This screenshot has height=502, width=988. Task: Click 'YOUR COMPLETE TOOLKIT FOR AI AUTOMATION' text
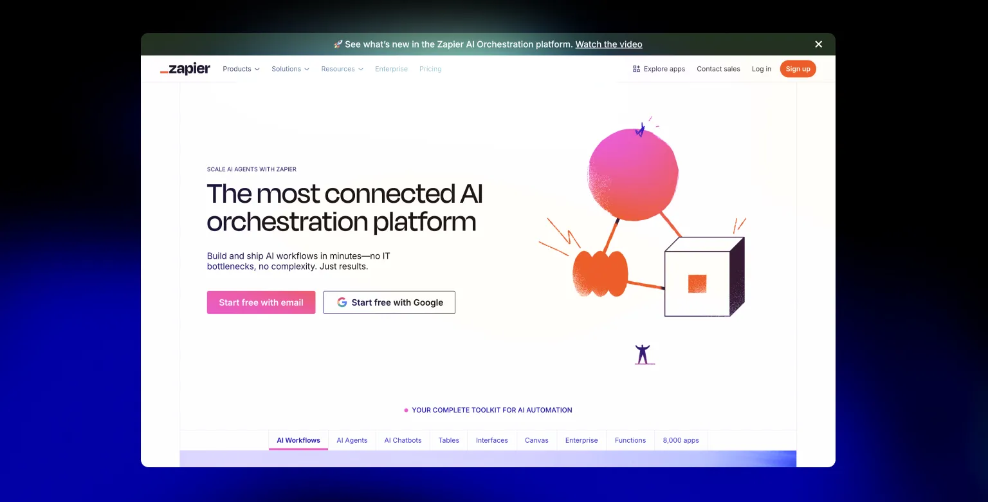492,410
